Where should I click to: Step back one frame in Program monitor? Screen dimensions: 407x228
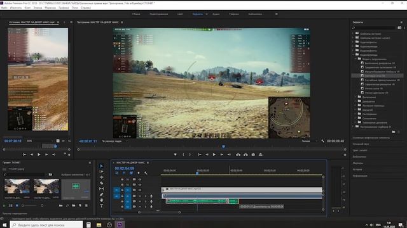coord(207,155)
